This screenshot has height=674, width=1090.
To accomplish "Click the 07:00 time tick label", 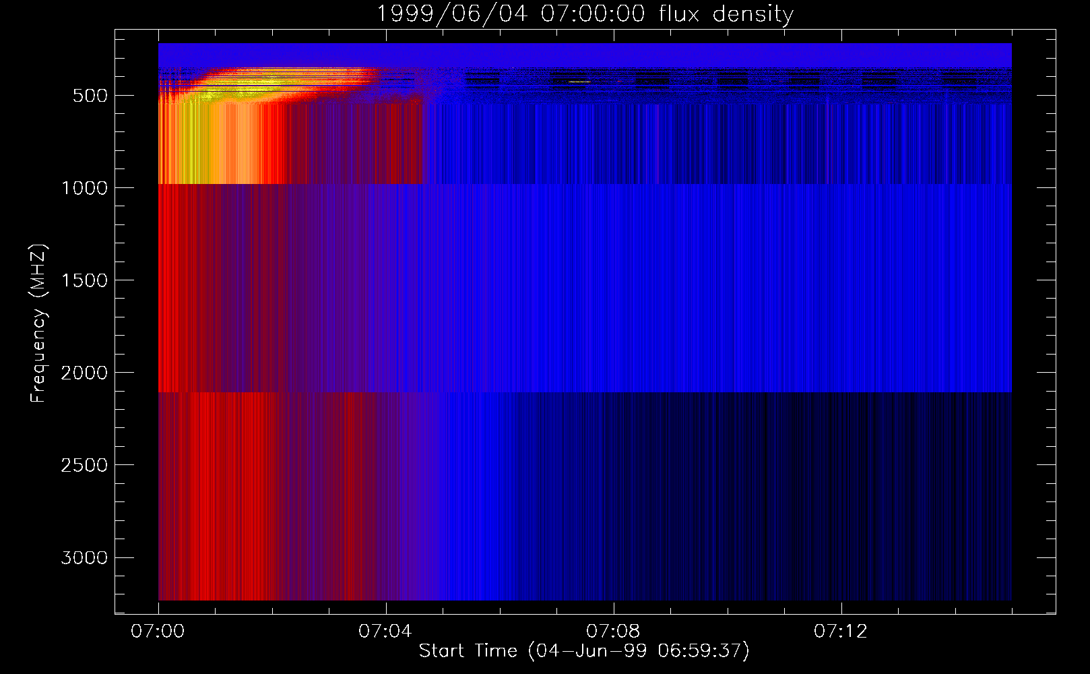I will [158, 632].
